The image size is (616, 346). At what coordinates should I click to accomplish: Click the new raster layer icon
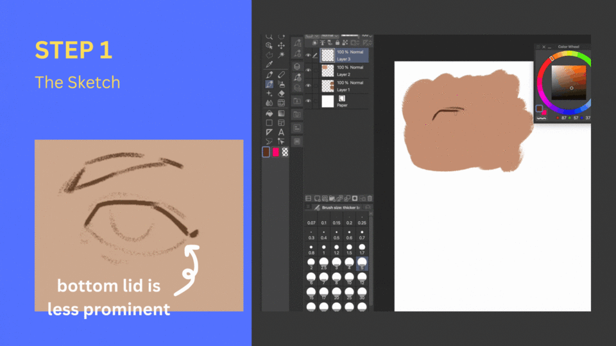point(317,199)
